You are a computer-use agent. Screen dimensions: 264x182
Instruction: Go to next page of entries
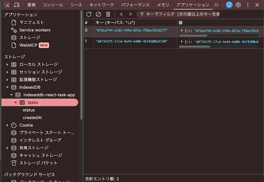click(x=131, y=14)
